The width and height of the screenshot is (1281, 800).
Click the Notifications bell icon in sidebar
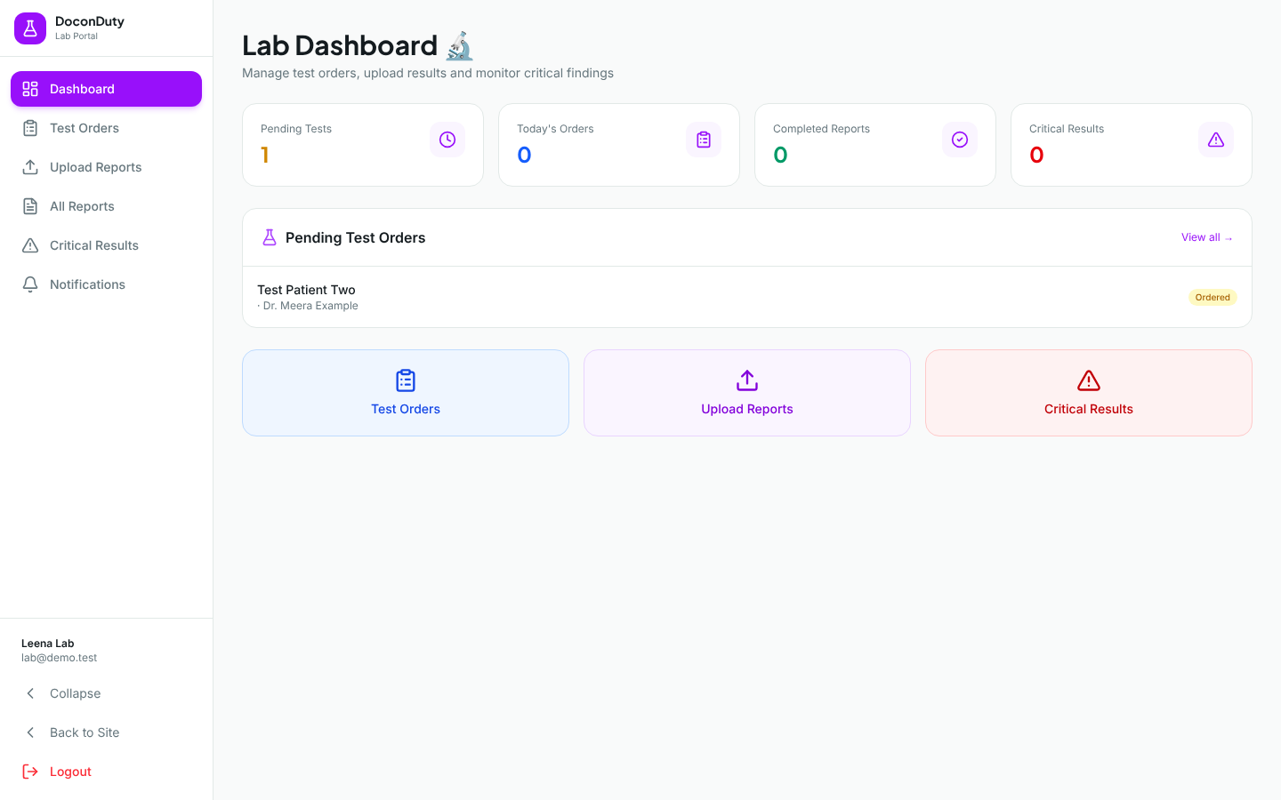click(30, 284)
